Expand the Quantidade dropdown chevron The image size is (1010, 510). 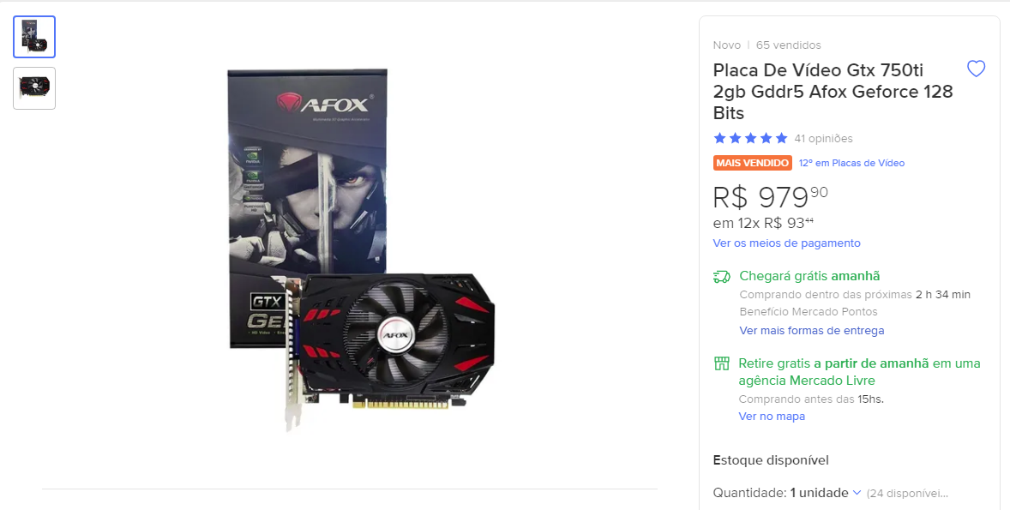coord(857,493)
